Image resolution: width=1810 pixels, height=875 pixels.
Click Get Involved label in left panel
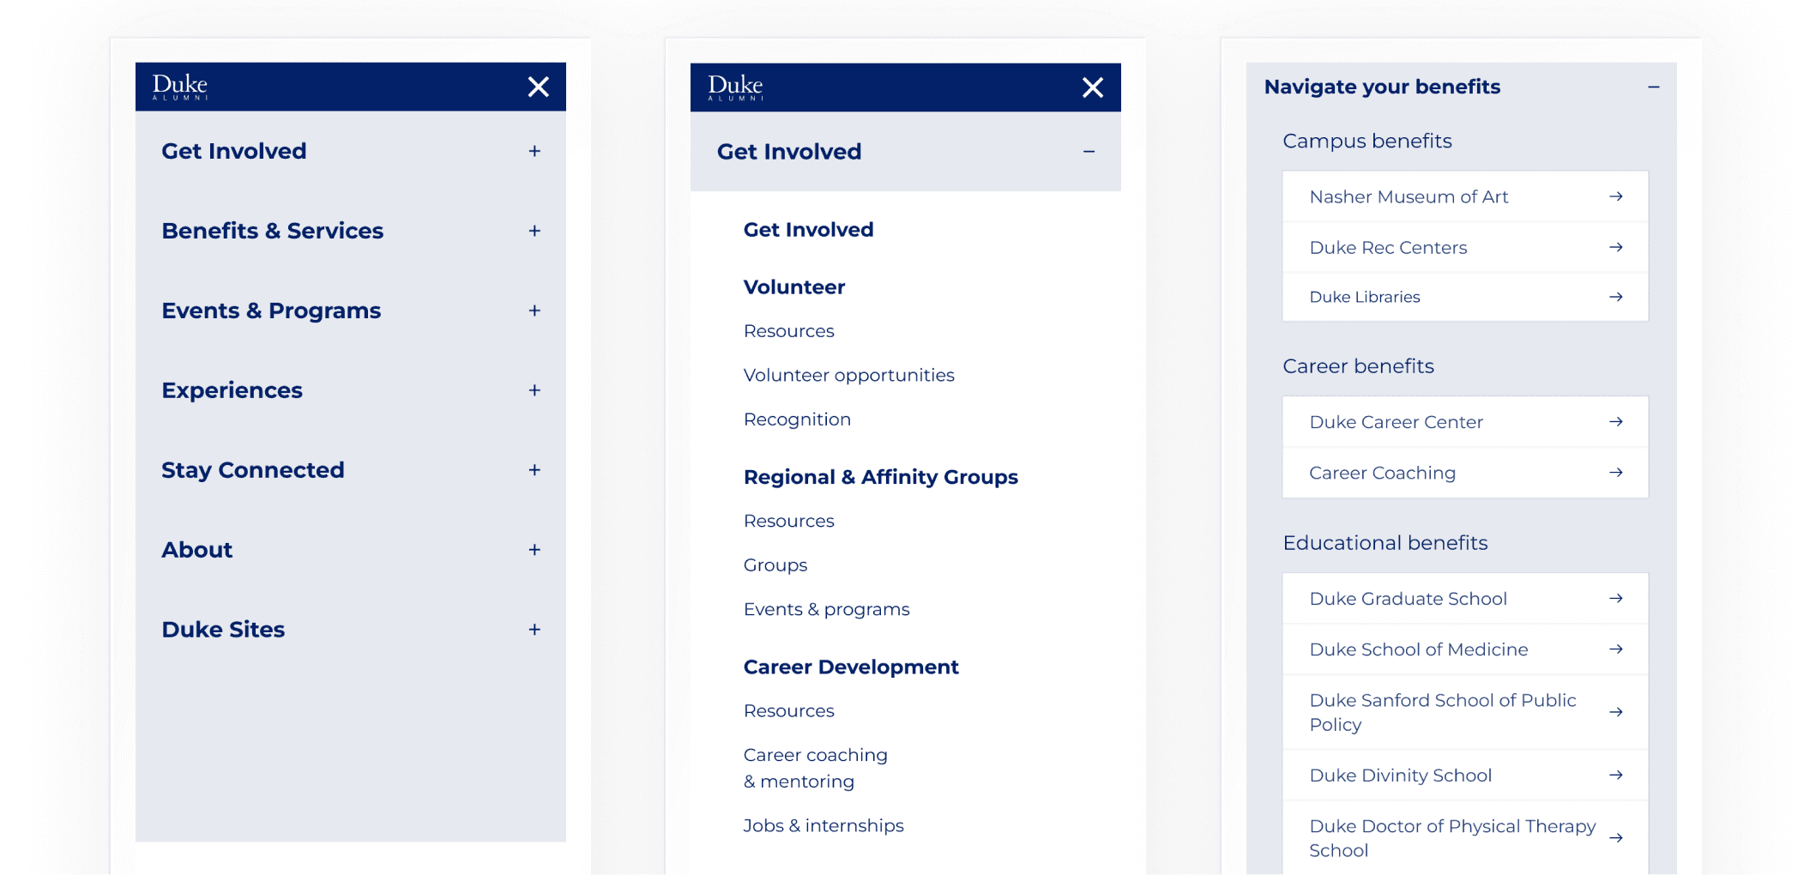click(x=234, y=151)
